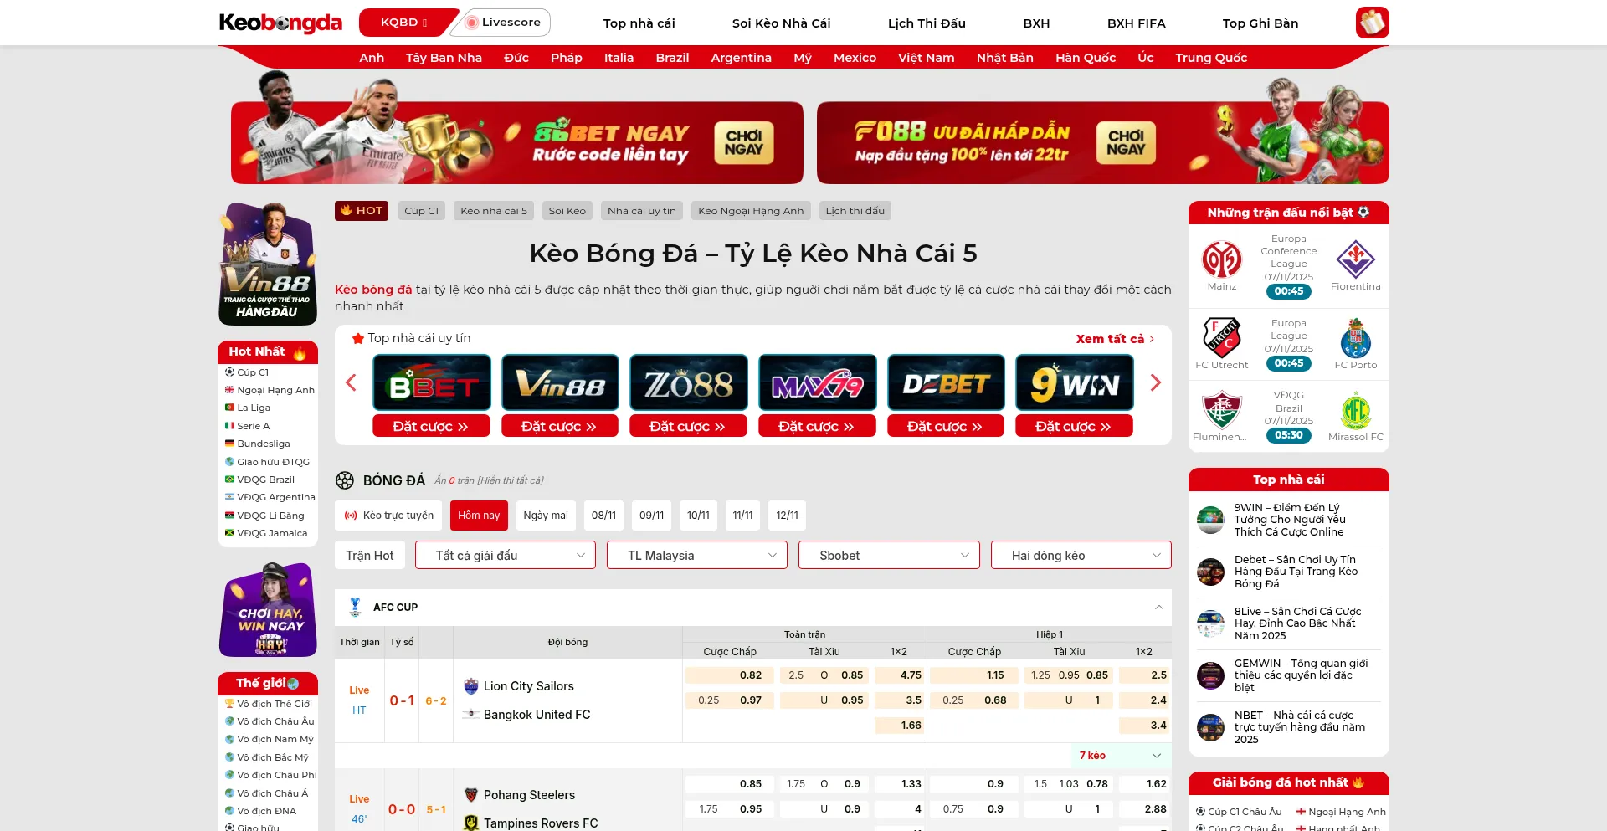Image resolution: width=1607 pixels, height=831 pixels.
Task: Open the Lịch Thi Đấu menu
Action: point(927,23)
